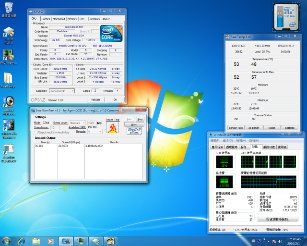This screenshot has width=307, height=246.
Task: Click the volume speaker tray icon
Action: pos(280,241)
